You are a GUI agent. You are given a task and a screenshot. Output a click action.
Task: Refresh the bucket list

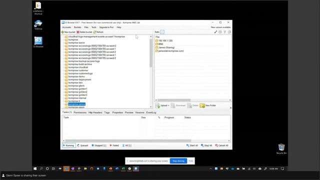pos(98,32)
